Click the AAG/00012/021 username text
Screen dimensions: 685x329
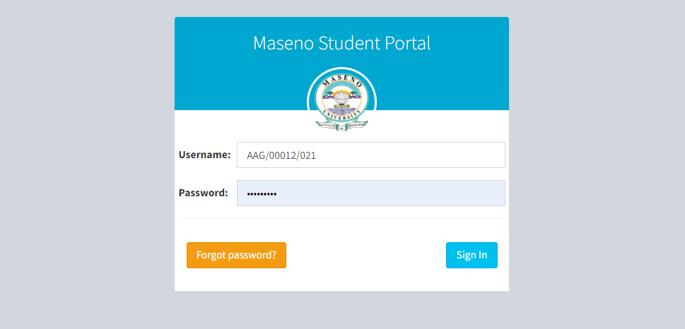[x=281, y=155]
